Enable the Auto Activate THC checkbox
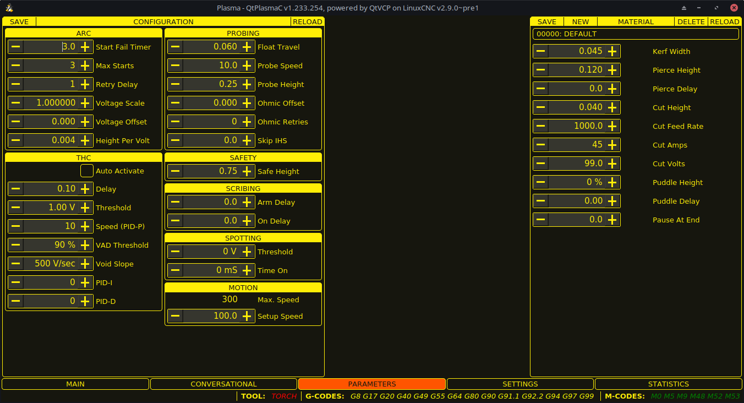744x403 pixels. 86,171
